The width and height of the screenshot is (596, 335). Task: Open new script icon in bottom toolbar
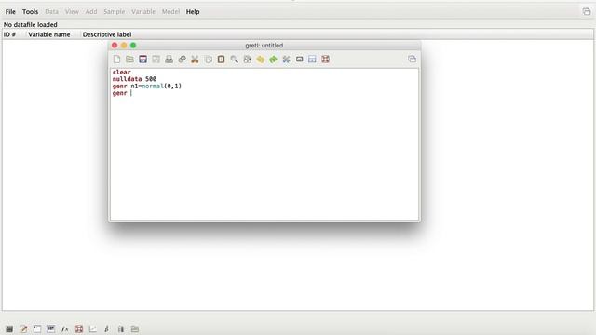click(x=23, y=328)
